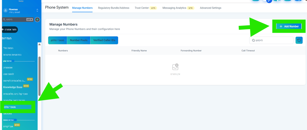Click the Manage Numbers section heading

[x=64, y=25]
